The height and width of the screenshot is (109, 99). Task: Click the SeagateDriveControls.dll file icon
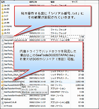pos(2,40)
